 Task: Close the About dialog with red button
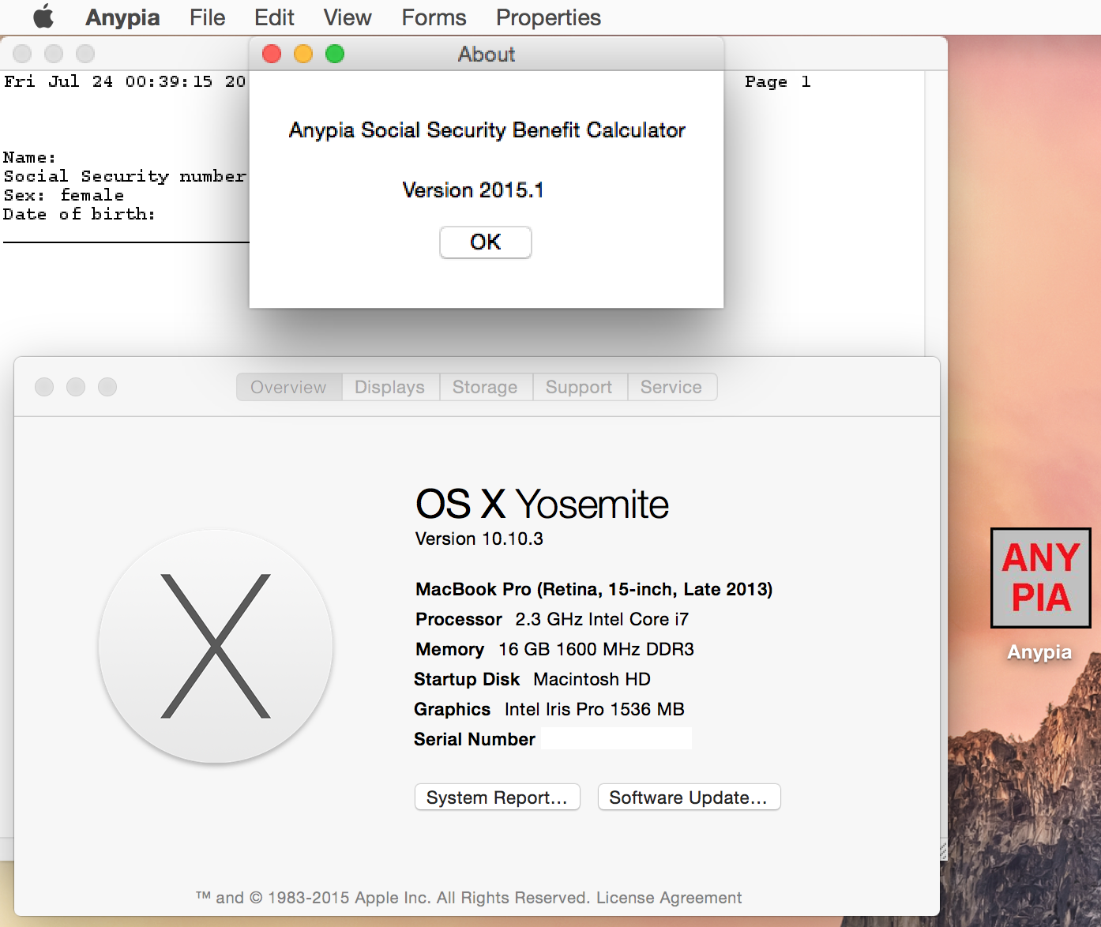(272, 54)
